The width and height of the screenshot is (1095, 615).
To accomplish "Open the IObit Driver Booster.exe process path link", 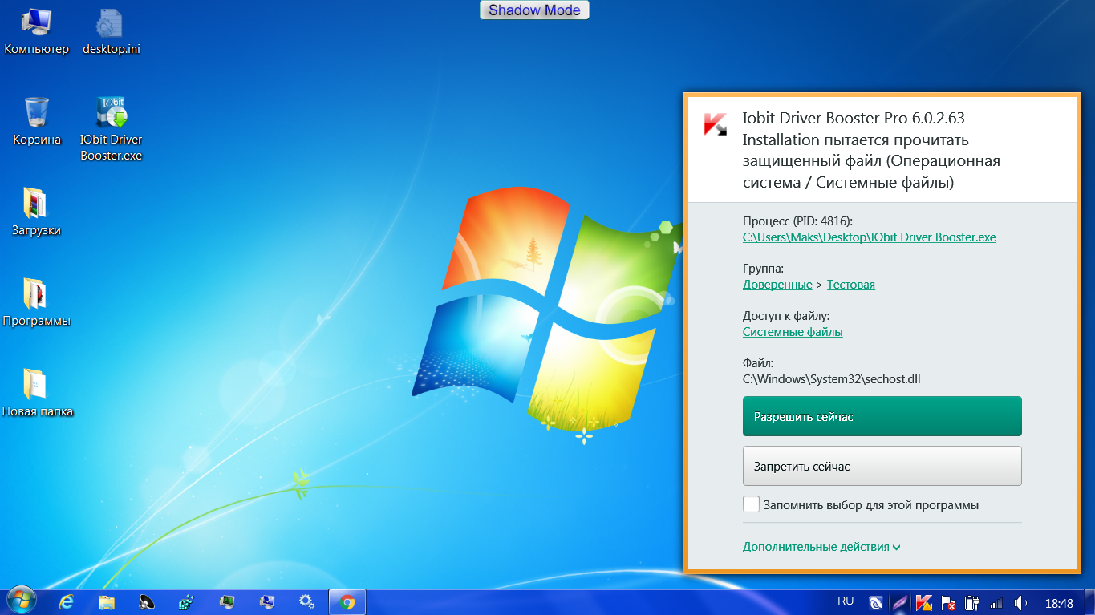I will 869,237.
